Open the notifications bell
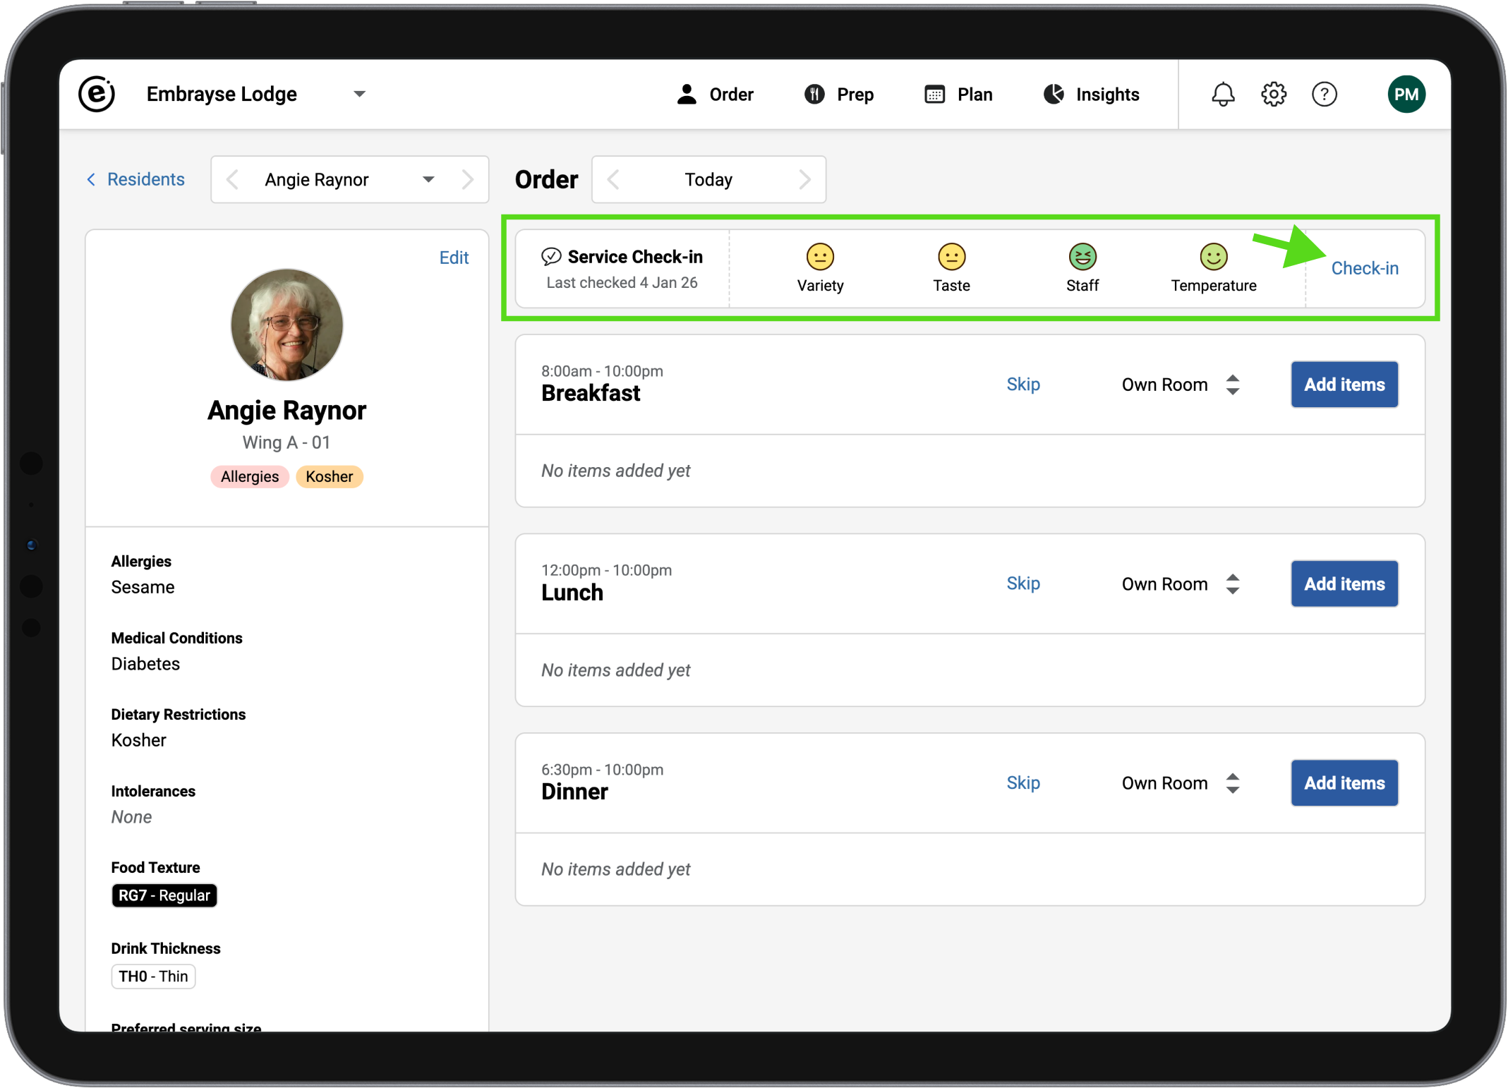The height and width of the screenshot is (1088, 1508). 1223,95
